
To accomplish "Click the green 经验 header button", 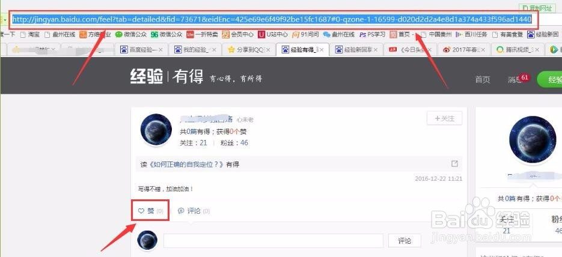I will [x=550, y=80].
